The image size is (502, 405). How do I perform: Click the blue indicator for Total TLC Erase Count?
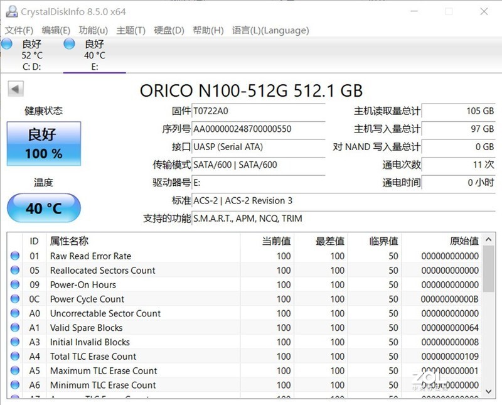click(x=15, y=356)
